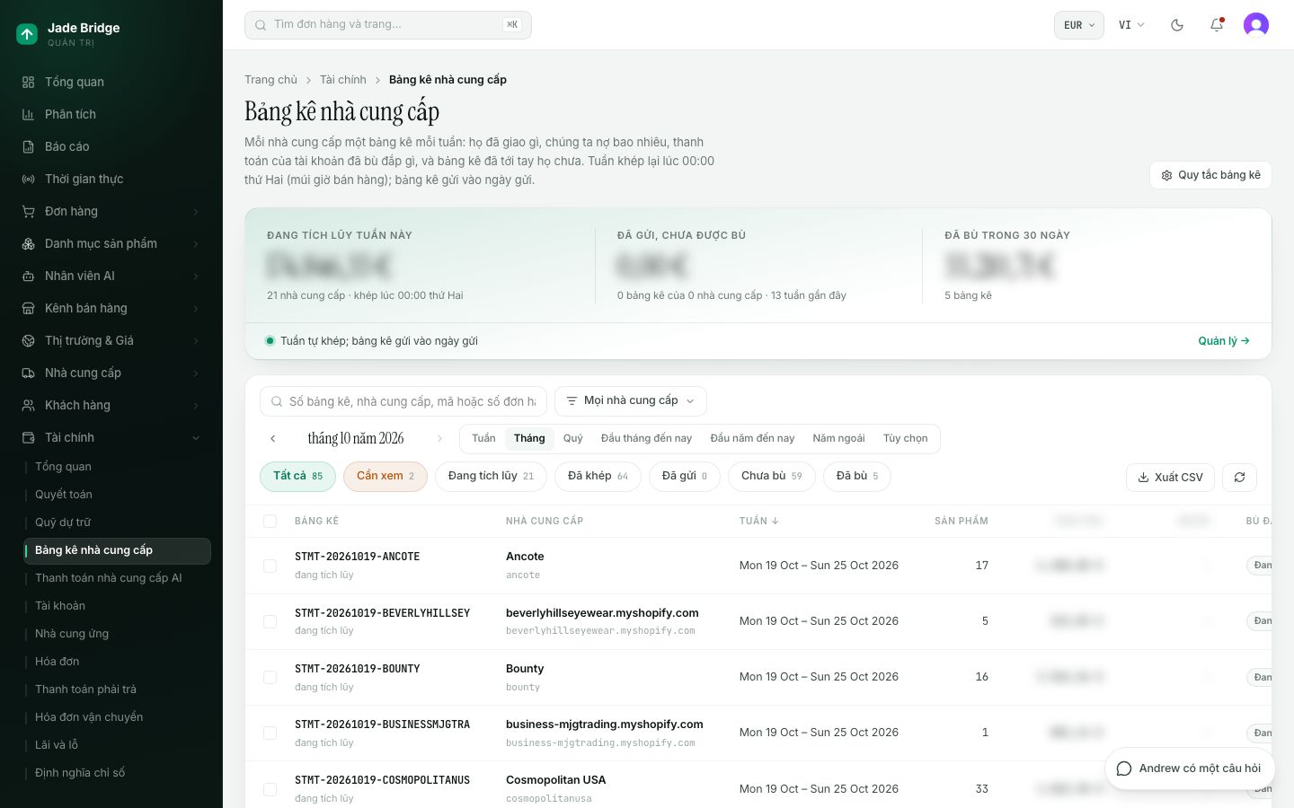
Task: Toggle dark mode moon icon
Action: point(1177,25)
